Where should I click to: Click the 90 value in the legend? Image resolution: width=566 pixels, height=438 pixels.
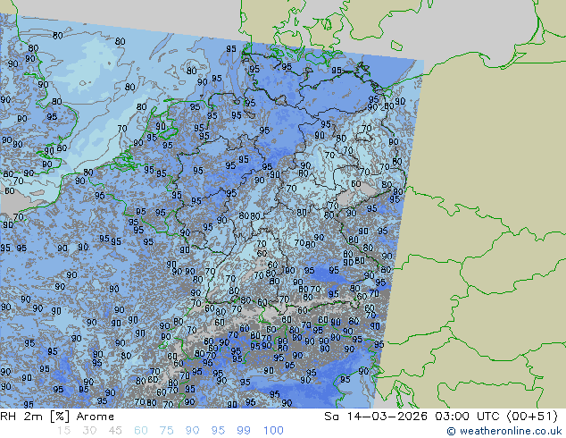point(192,431)
